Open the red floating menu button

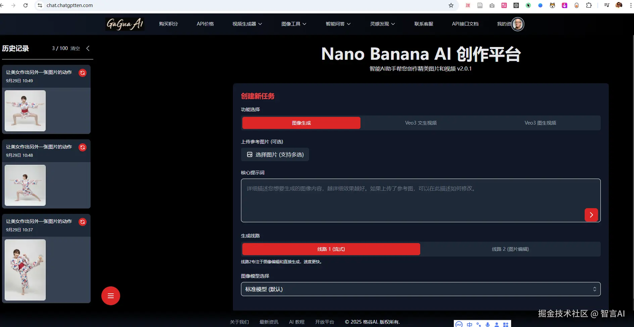click(x=111, y=296)
